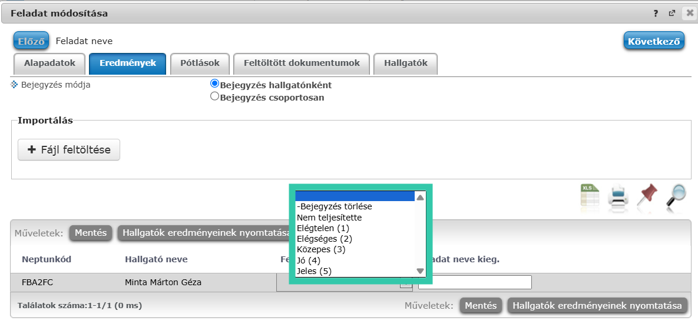This screenshot has height=324, width=698.
Task: Switch to the Pótlások tab
Action: click(200, 64)
